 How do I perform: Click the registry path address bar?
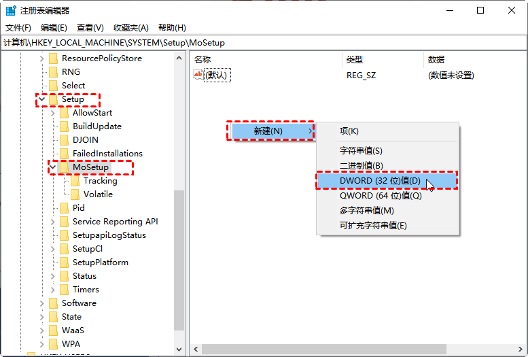pyautogui.click(x=264, y=43)
